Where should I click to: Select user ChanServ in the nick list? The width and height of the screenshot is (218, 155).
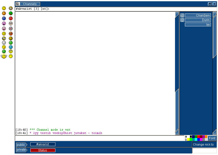coord(198,15)
